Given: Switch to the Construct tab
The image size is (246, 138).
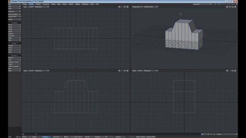Looking at the screenshot, I should [x=46, y=4].
